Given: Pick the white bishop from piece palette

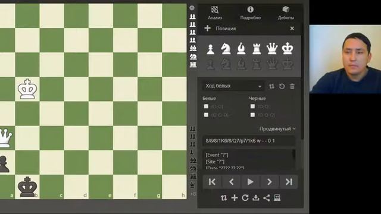Looking at the screenshot, I should click(x=241, y=49).
